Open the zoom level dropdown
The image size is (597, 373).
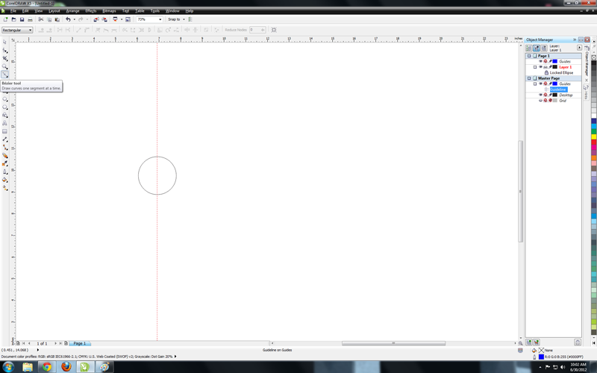[160, 19]
